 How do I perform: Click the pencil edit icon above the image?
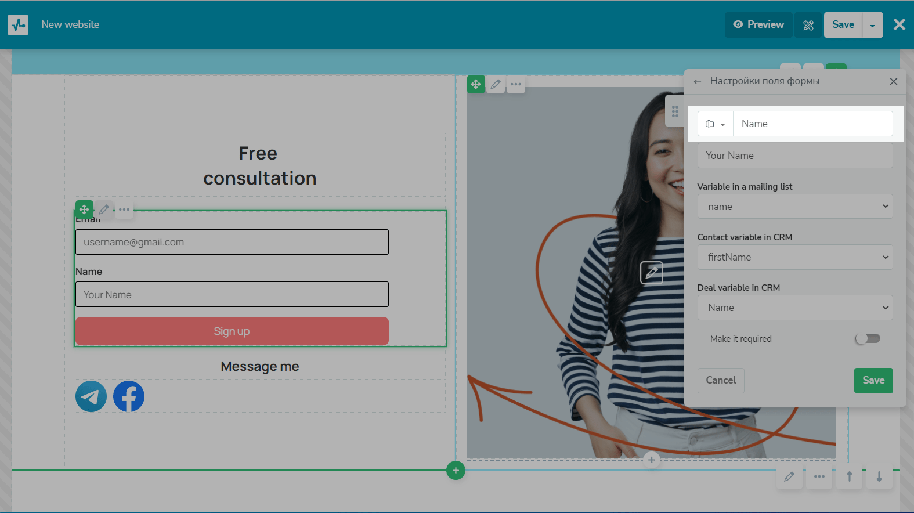(496, 84)
